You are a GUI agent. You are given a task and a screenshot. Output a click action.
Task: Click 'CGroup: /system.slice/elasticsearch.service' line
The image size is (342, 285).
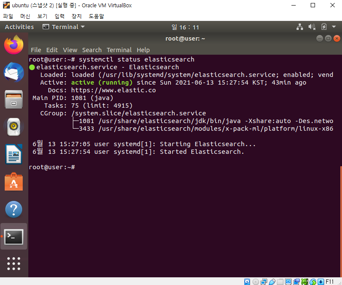click(x=123, y=113)
